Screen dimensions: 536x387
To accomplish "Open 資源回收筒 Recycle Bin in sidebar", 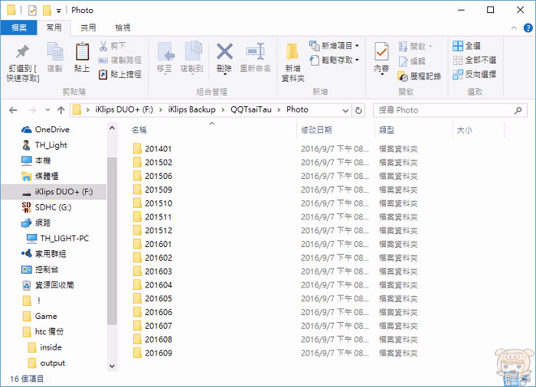I will pyautogui.click(x=47, y=285).
